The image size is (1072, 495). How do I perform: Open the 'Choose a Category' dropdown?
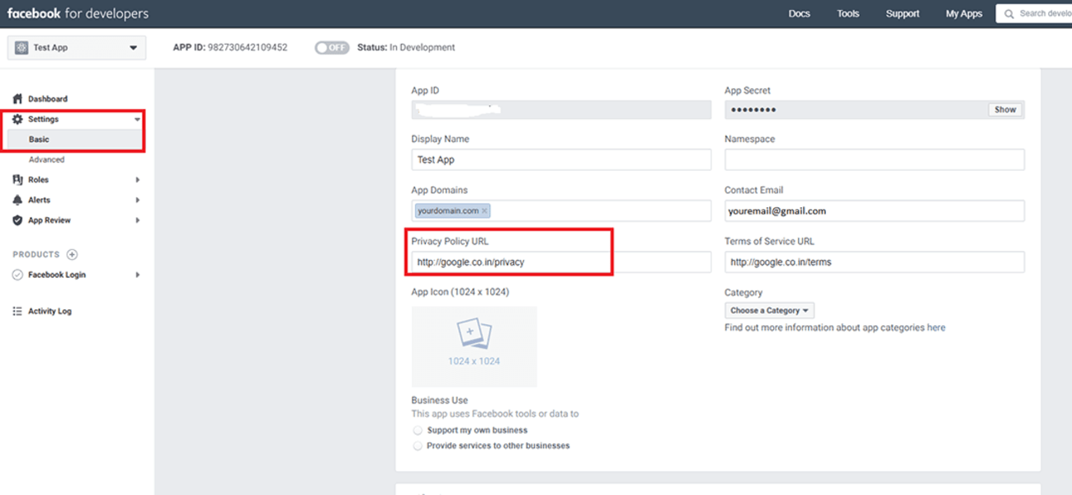coord(768,310)
